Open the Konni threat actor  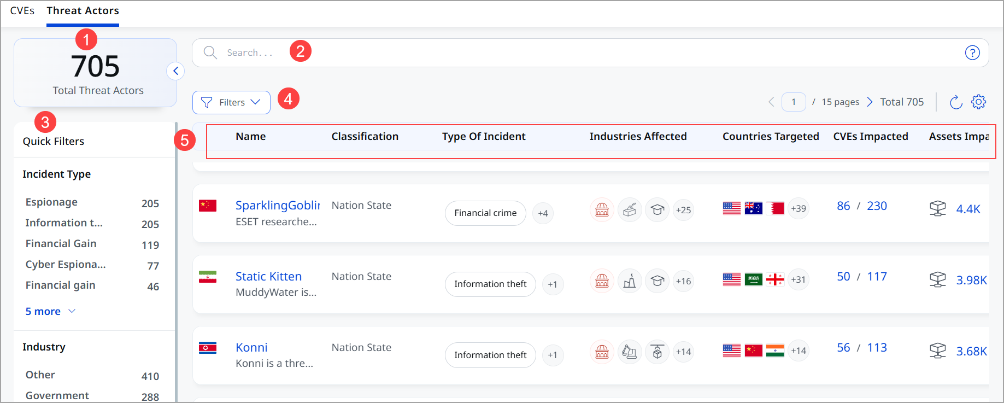[251, 348]
